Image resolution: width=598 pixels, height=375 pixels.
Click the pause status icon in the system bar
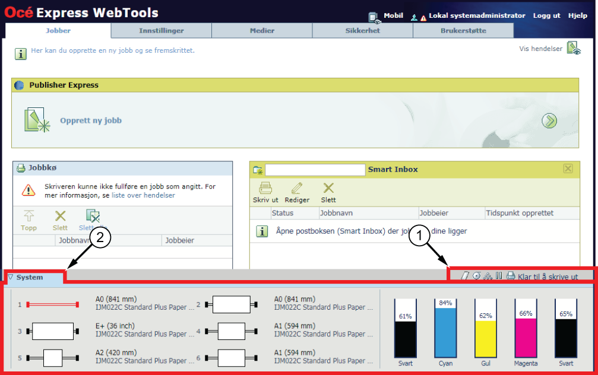499,275
